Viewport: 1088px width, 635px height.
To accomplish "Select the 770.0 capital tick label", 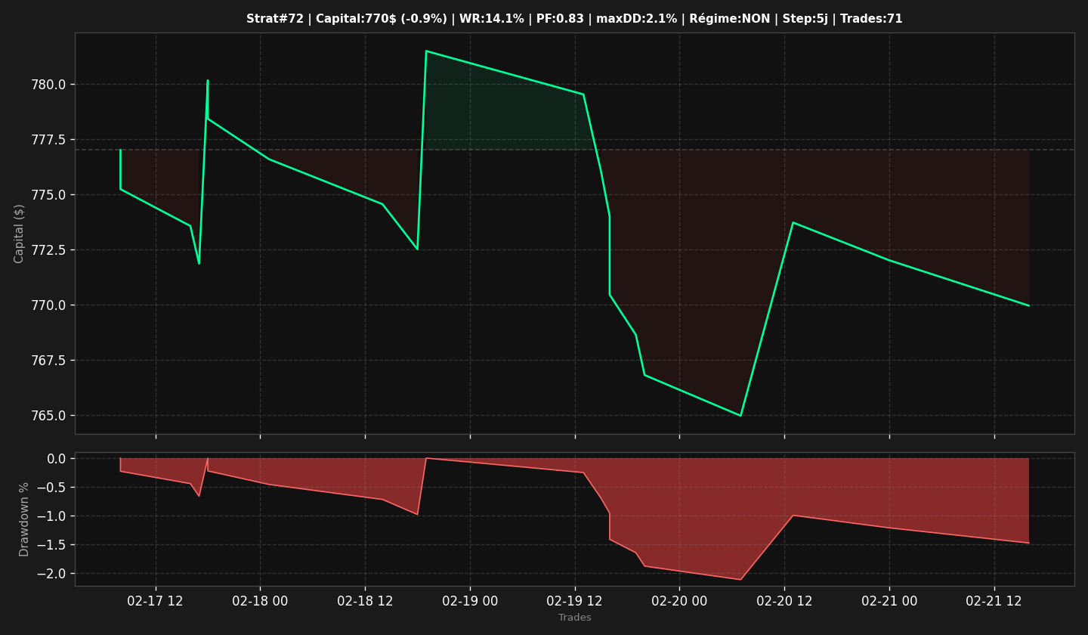I will [49, 305].
